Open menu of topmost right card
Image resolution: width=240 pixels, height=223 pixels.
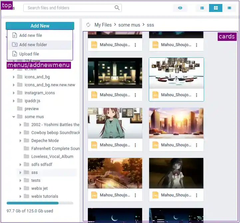click(196, 45)
